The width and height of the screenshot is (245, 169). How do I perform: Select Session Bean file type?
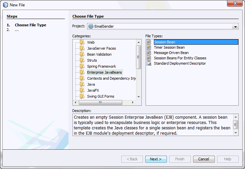(196, 42)
